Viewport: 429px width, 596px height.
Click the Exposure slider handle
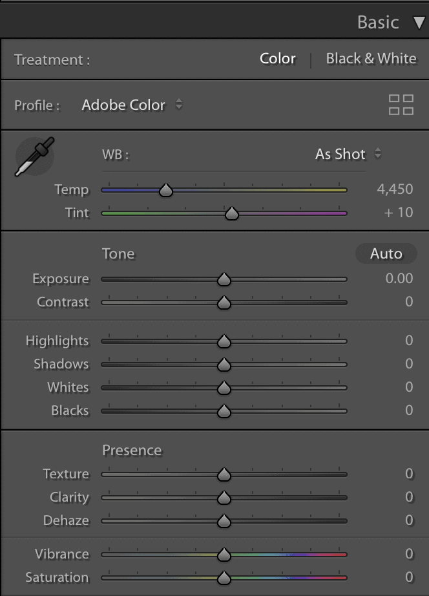click(224, 279)
